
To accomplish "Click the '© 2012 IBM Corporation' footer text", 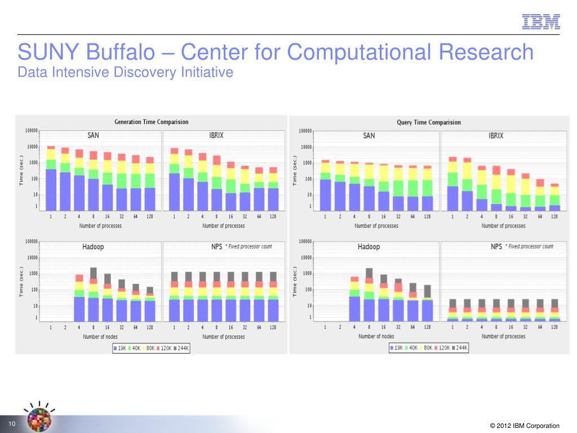I will [x=525, y=426].
